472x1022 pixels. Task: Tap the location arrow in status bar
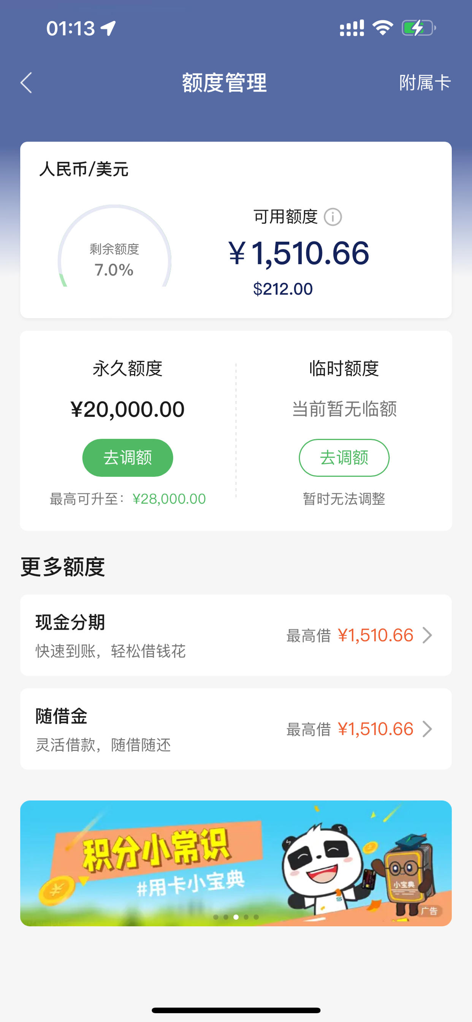(x=108, y=28)
